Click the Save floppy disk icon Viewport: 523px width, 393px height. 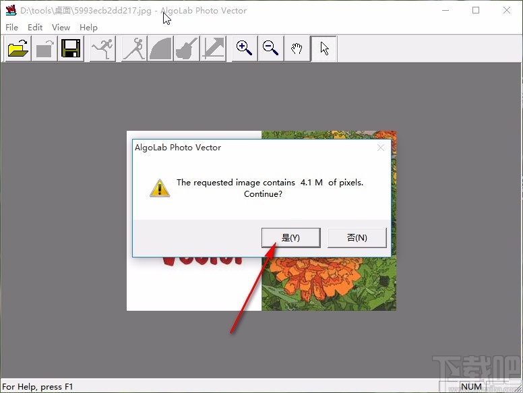pos(71,49)
